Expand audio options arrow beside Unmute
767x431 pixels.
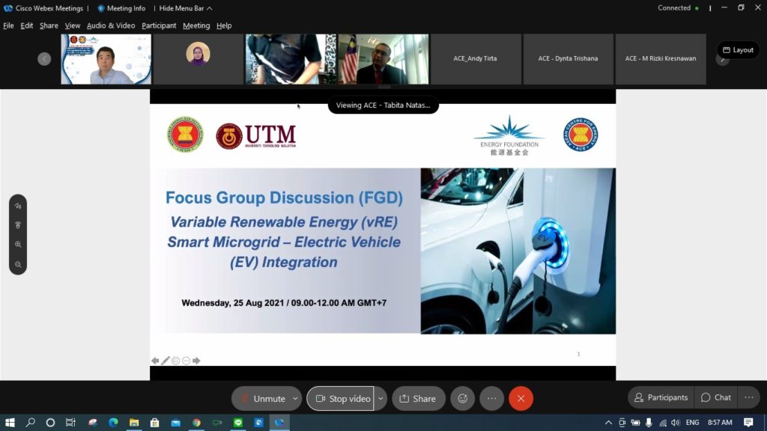(296, 399)
